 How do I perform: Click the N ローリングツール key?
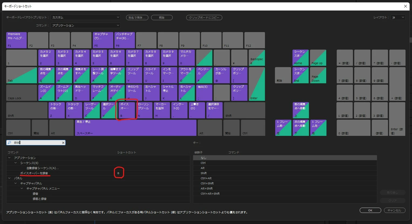click(144, 110)
